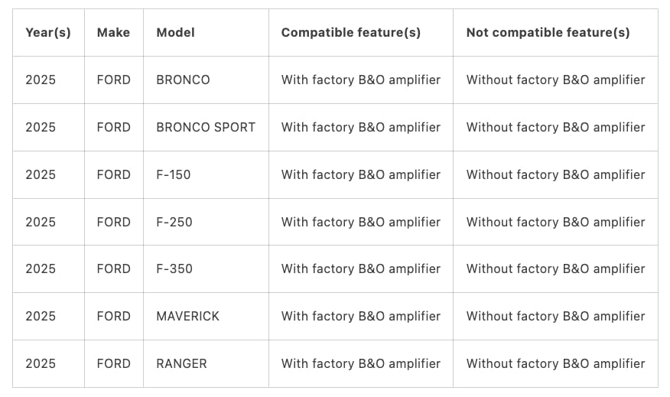The height and width of the screenshot is (397, 670).
Task: Click the F-150 model cell
Action: tap(173, 174)
